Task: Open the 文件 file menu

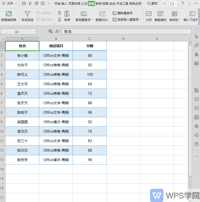Action: coord(9,4)
